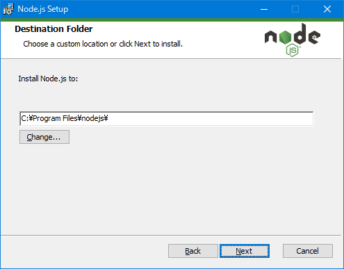
Task: Click the installer icon in the title bar
Action: [x=8, y=9]
